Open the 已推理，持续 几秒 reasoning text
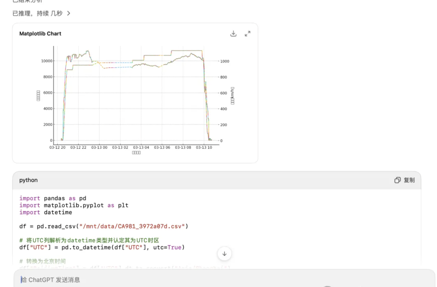 coord(37,13)
